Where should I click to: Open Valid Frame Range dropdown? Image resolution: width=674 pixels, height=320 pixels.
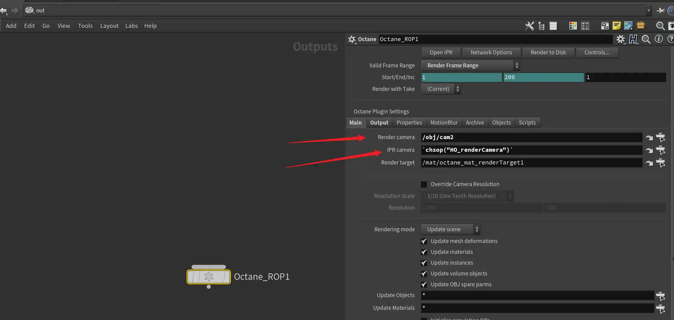coord(470,66)
